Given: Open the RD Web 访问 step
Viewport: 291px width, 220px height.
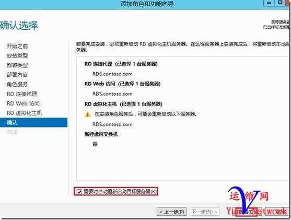Looking at the screenshot, I should 23,103.
